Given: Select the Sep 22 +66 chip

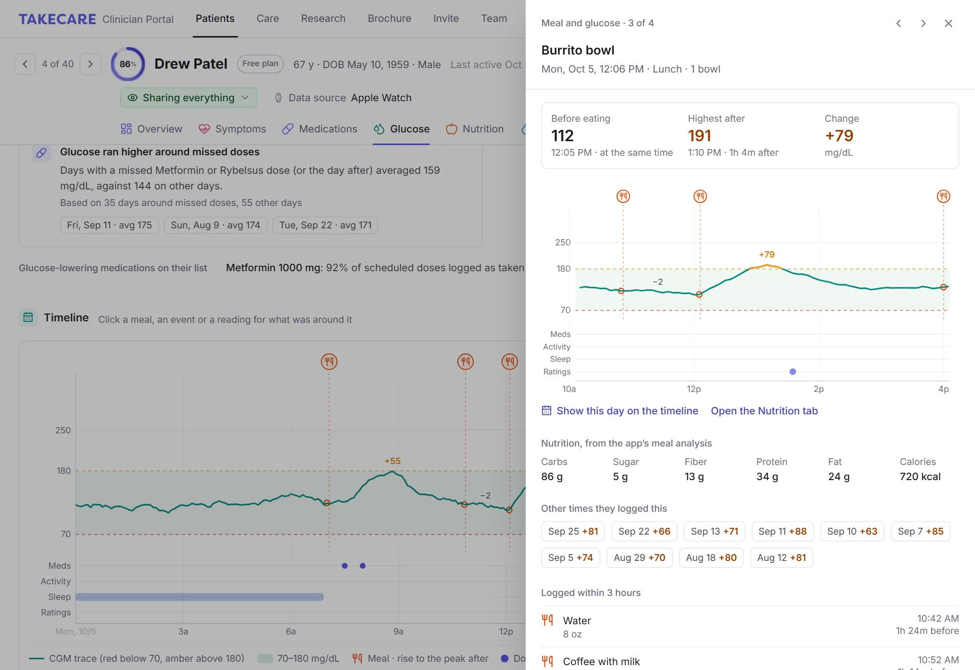Looking at the screenshot, I should [644, 531].
